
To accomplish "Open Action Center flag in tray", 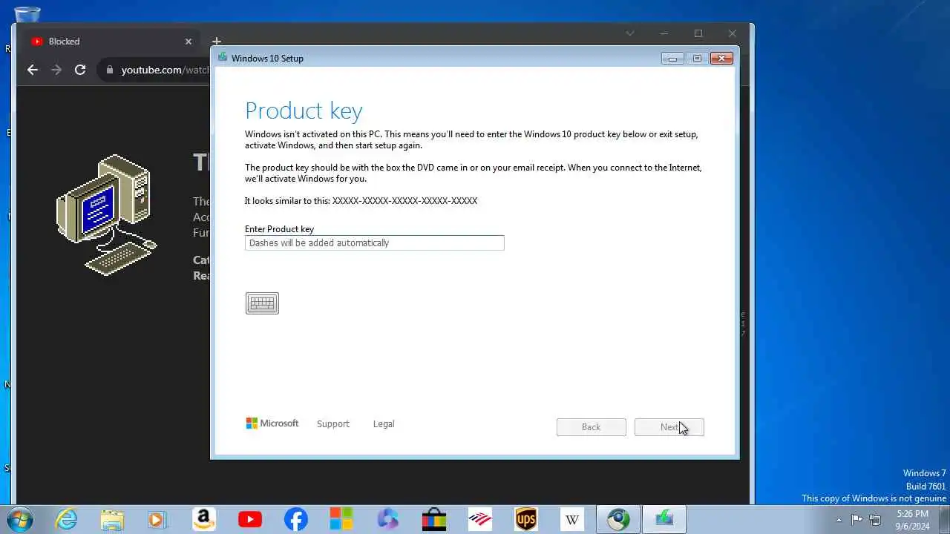I will (856, 519).
